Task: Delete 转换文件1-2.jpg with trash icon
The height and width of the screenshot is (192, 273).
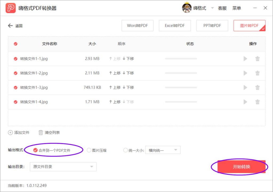Action: click(x=258, y=73)
